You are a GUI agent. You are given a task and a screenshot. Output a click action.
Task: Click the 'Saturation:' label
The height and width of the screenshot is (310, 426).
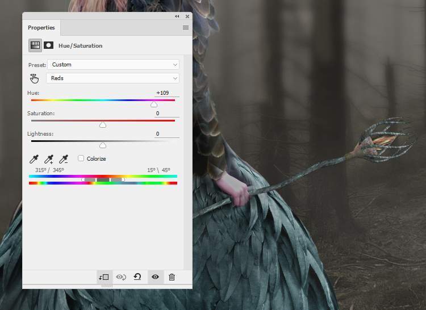41,114
